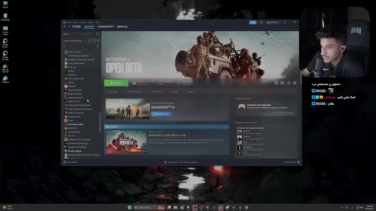Screen dimensions: 376x211
Task: Switch to Big Picture mode icon
Action: pos(284,22)
